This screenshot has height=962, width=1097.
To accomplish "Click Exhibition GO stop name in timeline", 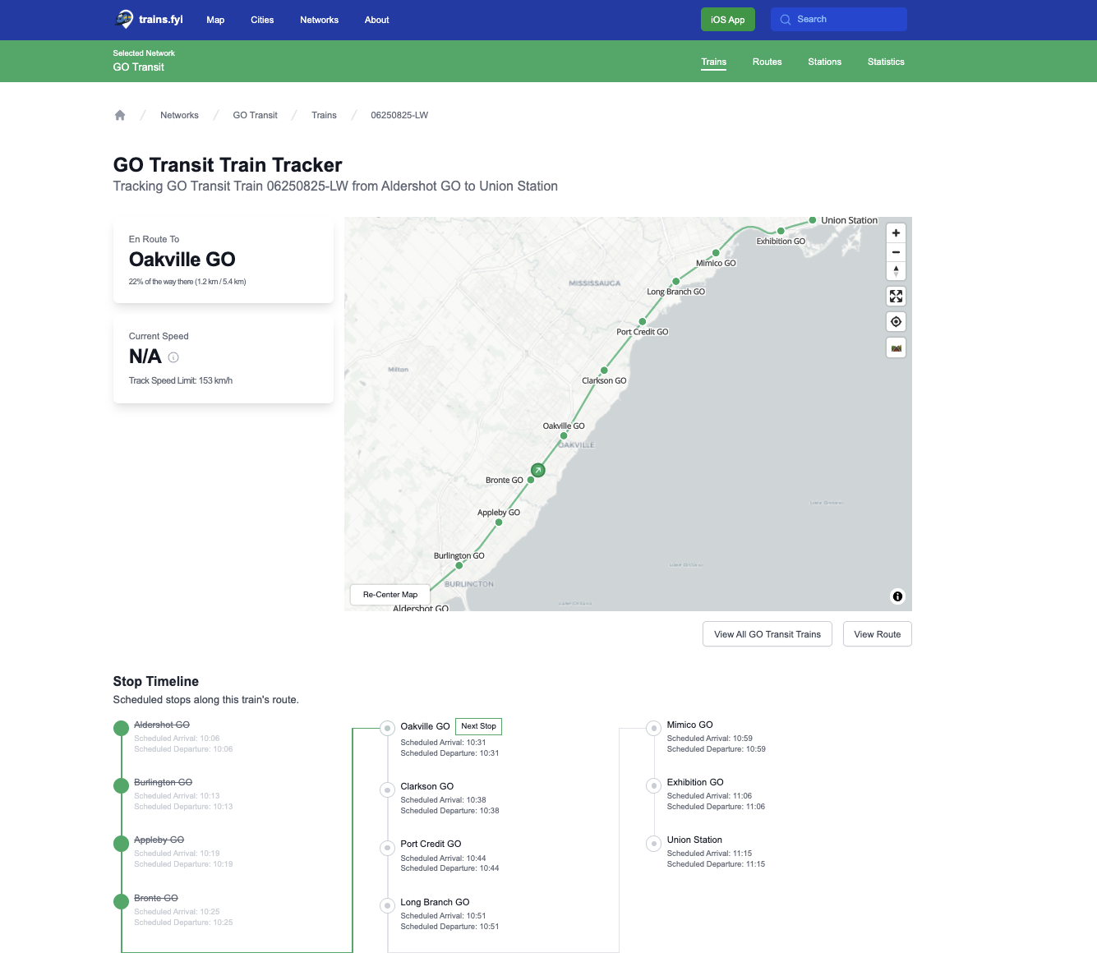I will (695, 782).
